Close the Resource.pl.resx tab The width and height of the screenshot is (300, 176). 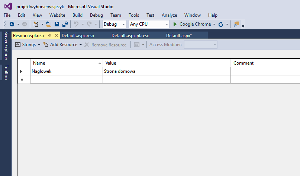coord(56,35)
